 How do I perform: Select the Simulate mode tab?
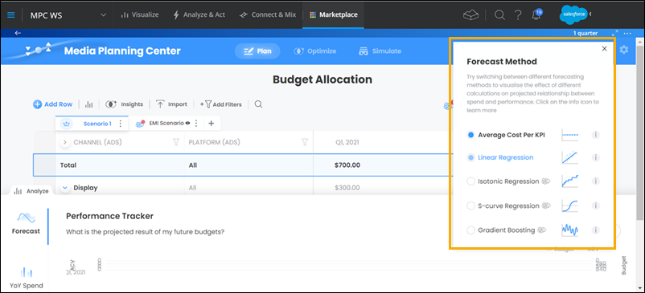(380, 51)
